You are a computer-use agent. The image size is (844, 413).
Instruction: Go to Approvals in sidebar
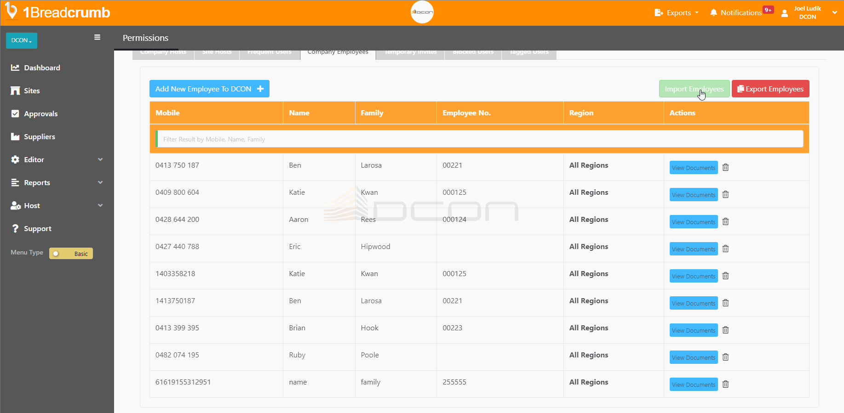(x=40, y=114)
